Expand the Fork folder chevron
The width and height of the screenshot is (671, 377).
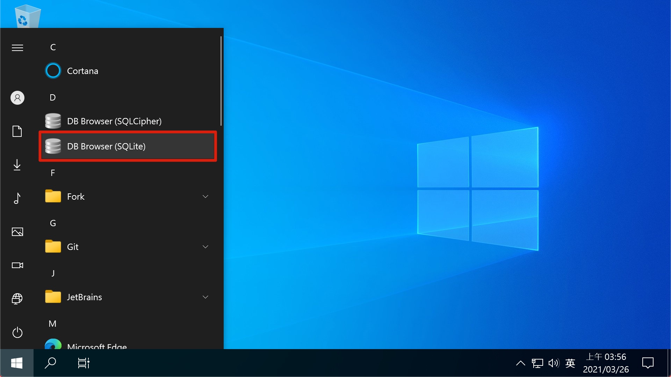pyautogui.click(x=205, y=197)
